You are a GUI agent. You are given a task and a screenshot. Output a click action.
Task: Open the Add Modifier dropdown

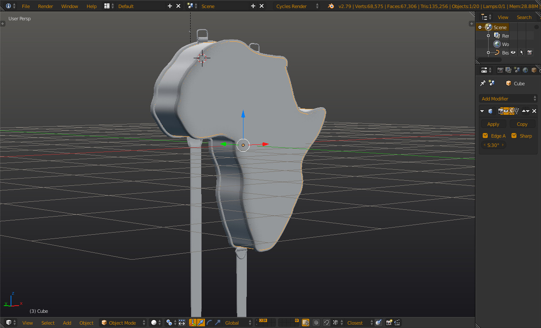pos(509,98)
